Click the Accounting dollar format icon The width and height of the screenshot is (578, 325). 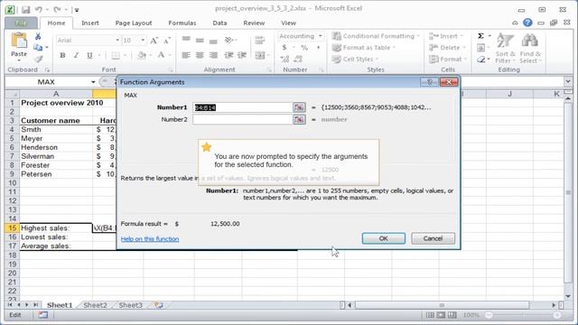point(284,48)
